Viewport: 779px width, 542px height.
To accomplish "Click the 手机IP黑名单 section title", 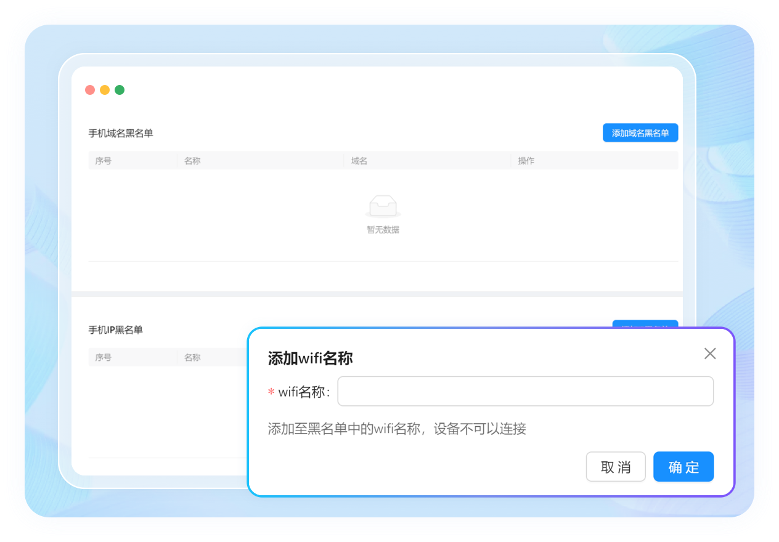I will (x=116, y=330).
